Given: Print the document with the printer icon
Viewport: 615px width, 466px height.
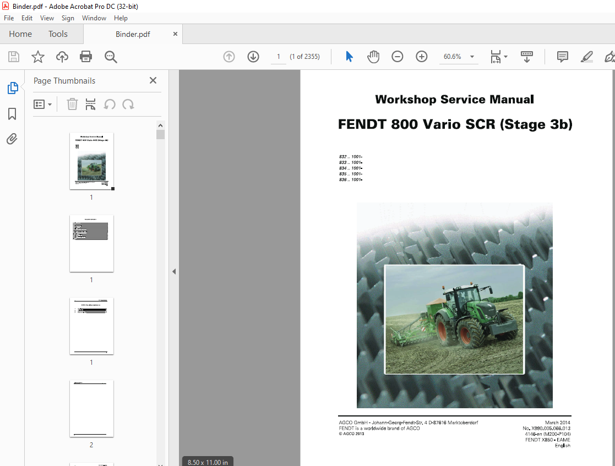Looking at the screenshot, I should point(86,57).
